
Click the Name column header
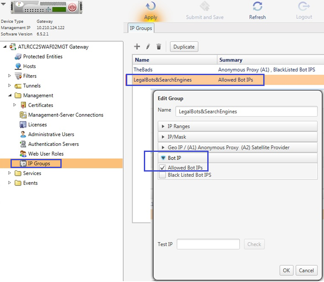(x=175, y=60)
